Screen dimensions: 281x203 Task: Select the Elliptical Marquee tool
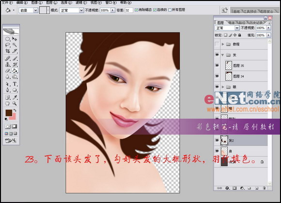click(x=8, y=39)
